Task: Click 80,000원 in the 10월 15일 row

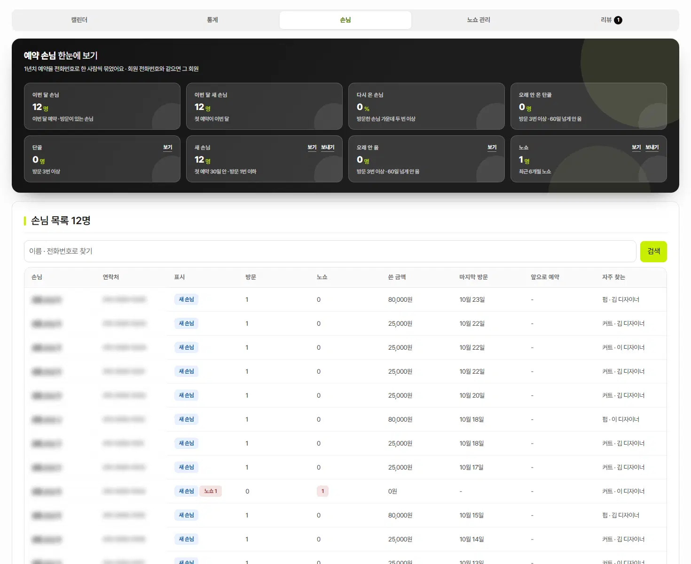Action: [x=400, y=515]
